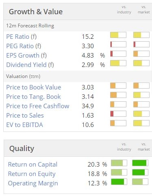The image size is (152, 196).
Task: Click the Quality panel heading
Action: [x=22, y=149]
